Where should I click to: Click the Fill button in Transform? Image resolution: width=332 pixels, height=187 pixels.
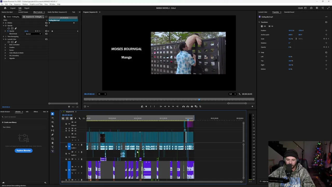click(x=263, y=26)
